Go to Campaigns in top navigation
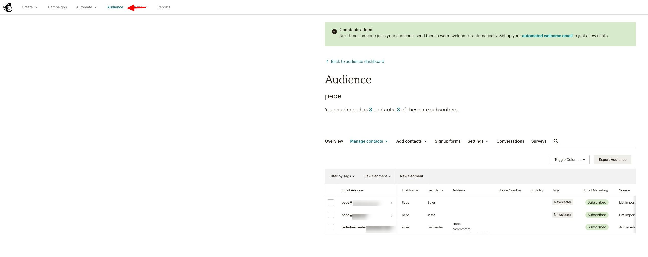648x257 pixels. (x=57, y=7)
